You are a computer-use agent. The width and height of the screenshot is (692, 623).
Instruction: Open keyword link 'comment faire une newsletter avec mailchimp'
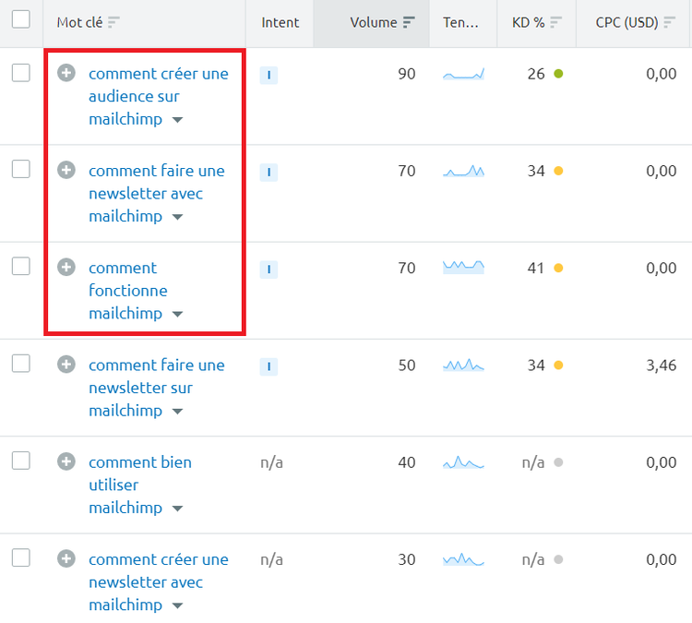click(157, 194)
